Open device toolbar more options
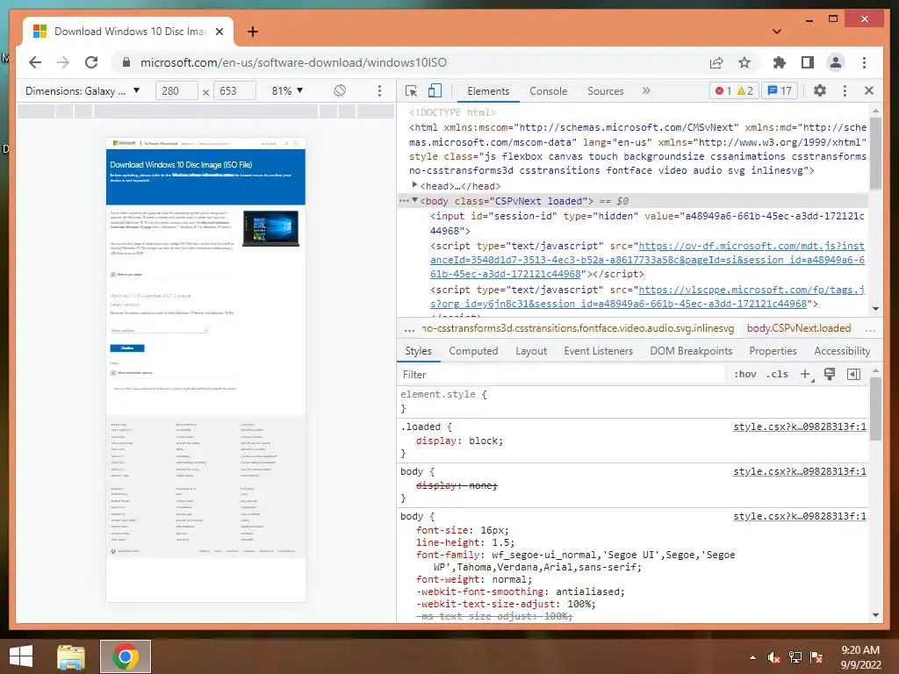The width and height of the screenshot is (899, 674). [379, 90]
